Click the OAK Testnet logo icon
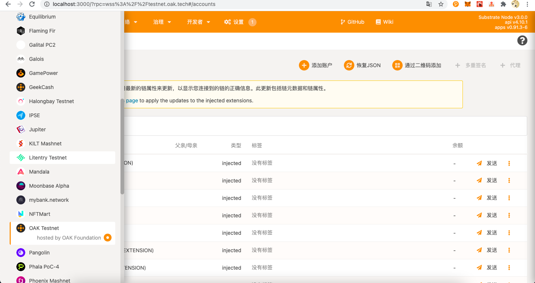 (x=21, y=228)
